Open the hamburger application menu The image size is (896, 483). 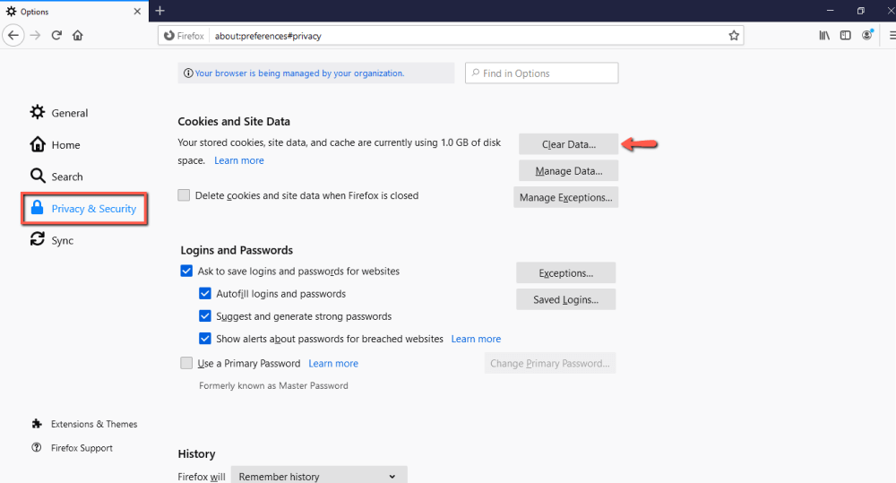coord(892,36)
